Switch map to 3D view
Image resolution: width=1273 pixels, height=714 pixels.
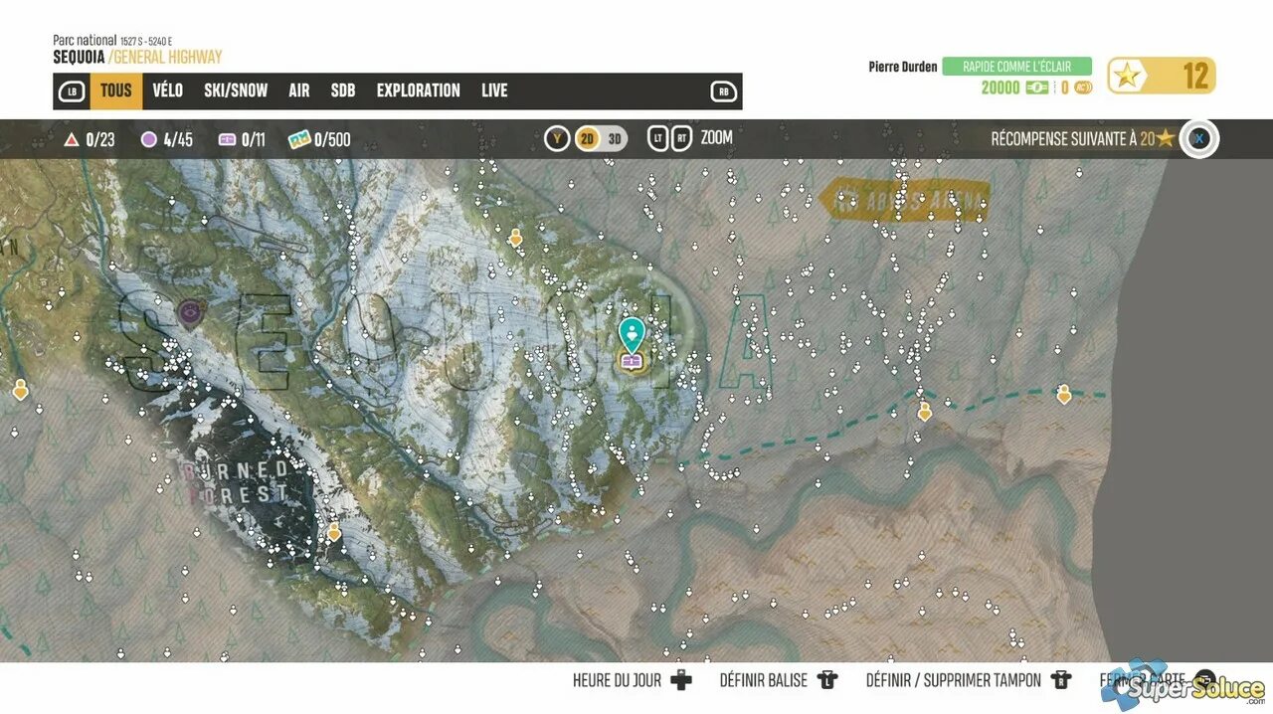click(x=615, y=139)
